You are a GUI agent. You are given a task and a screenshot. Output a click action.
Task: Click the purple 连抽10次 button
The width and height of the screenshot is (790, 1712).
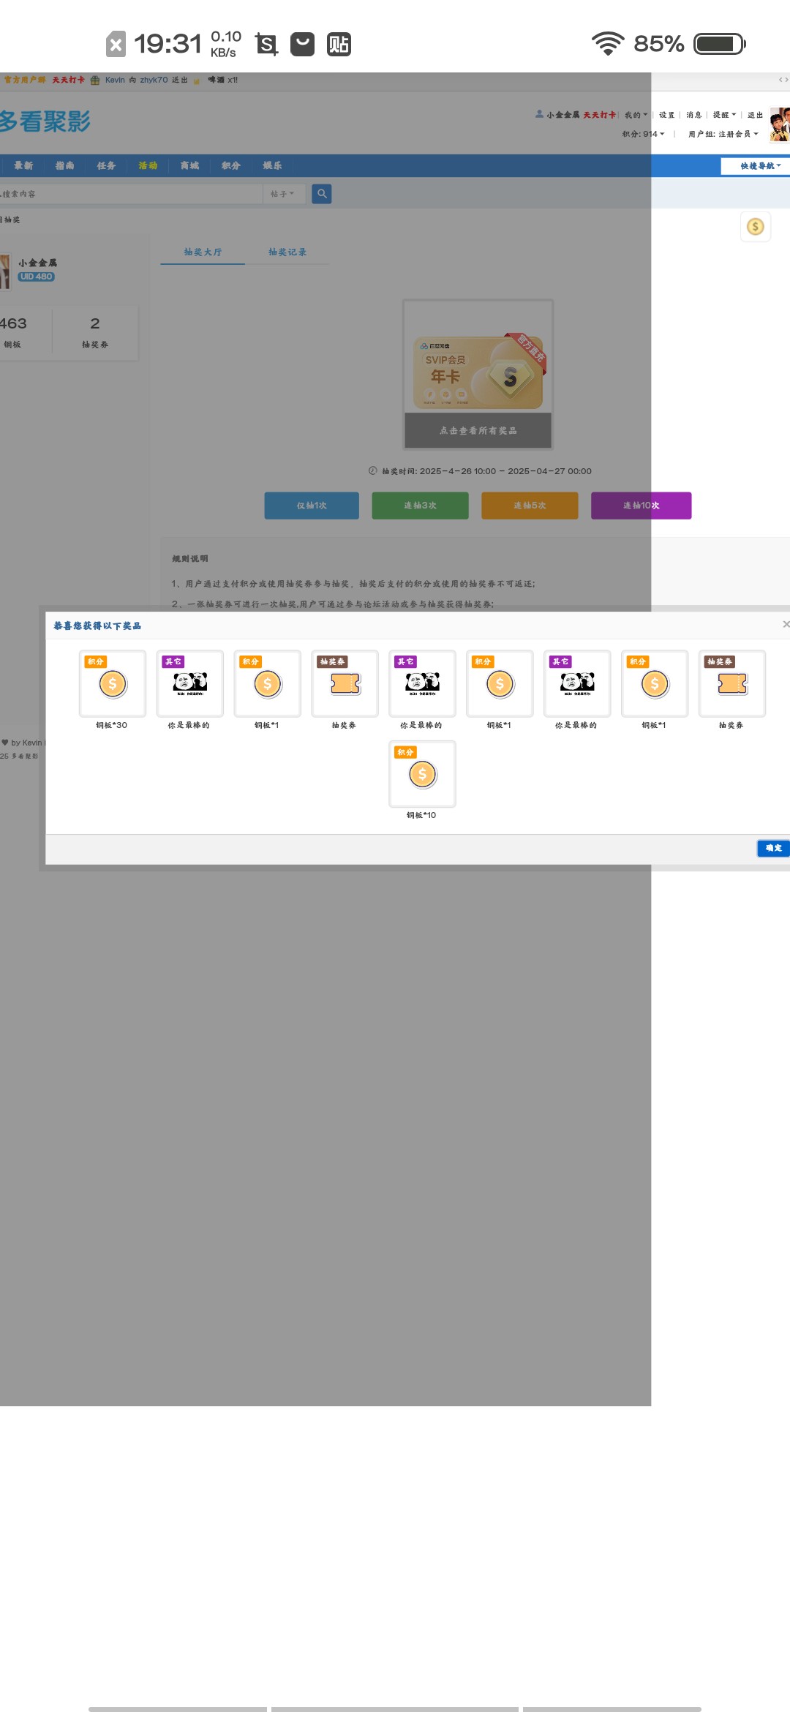641,506
